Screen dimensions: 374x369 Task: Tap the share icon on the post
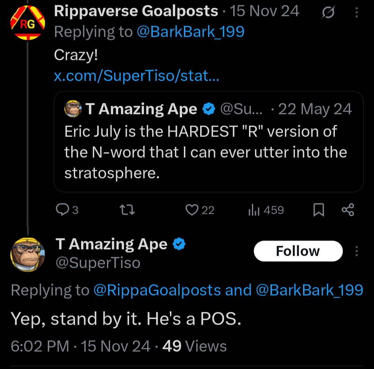click(x=348, y=210)
